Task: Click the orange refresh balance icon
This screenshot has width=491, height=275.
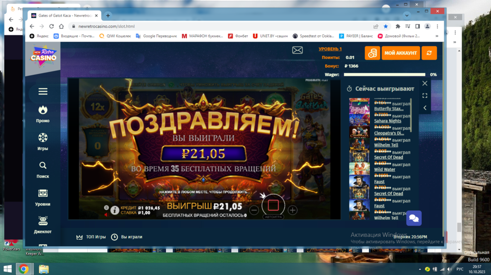Action: [429, 53]
